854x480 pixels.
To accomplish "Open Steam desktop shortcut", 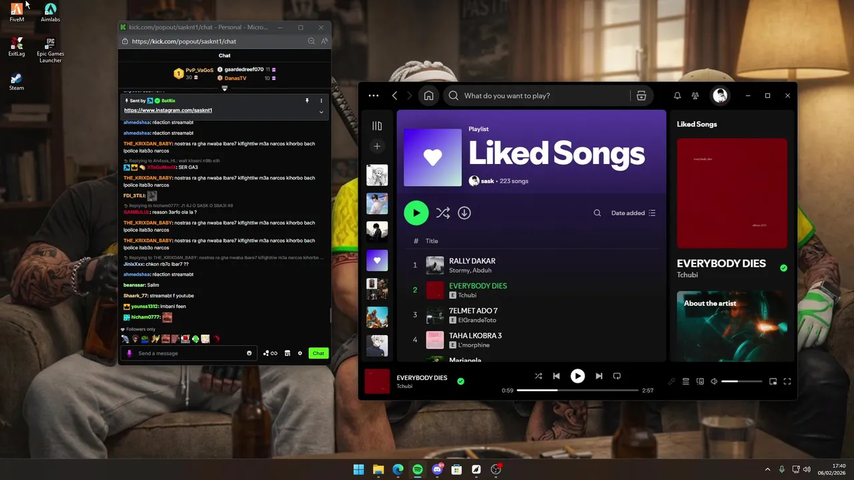I will (17, 82).
